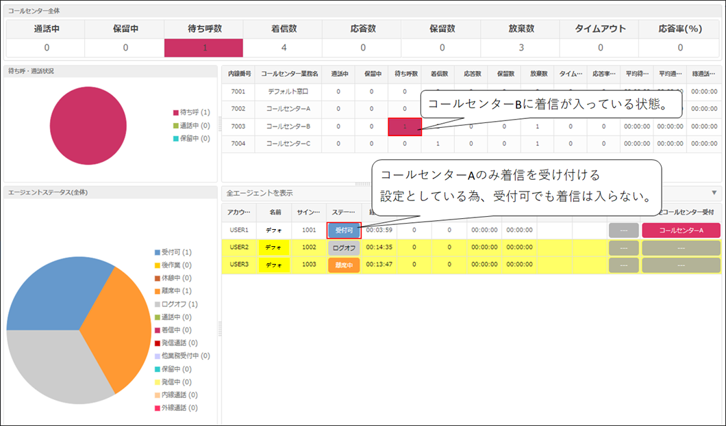Click the 休憩中 (0) legend entry
This screenshot has width=726, height=426.
tap(173, 278)
